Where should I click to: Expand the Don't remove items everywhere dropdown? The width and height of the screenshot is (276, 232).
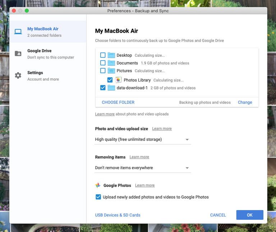pos(143,168)
